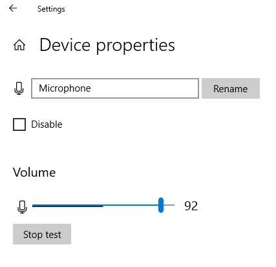Rename the device with the Rename button
Screen dimensions: 276x267
tap(231, 88)
